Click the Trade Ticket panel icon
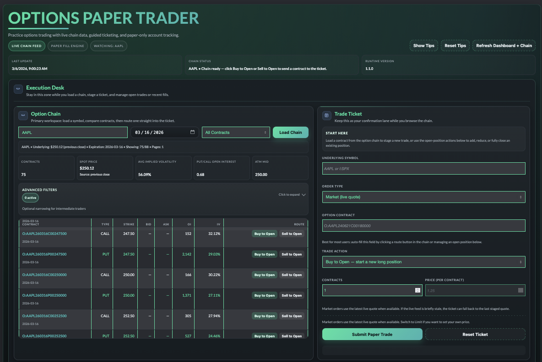This screenshot has width=542, height=362. (326, 116)
